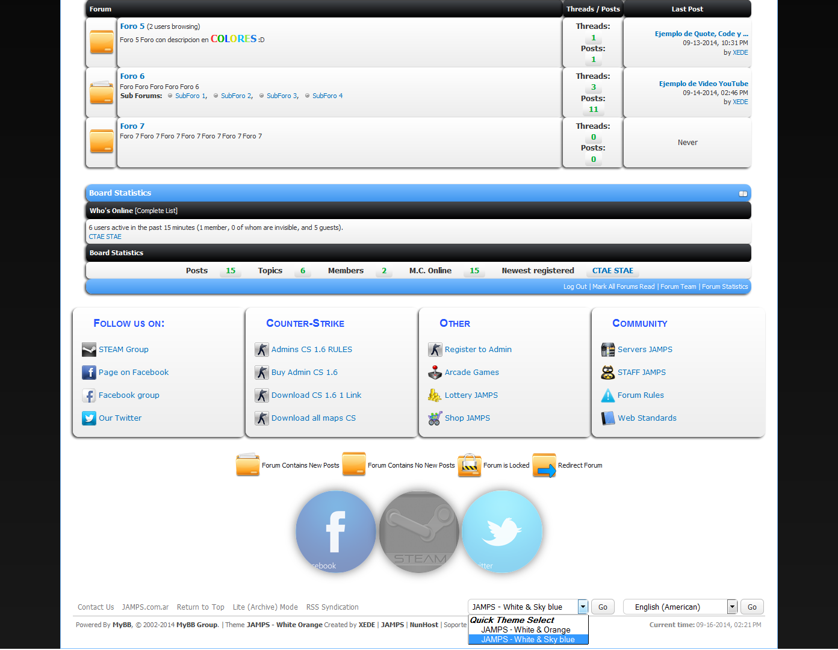Open the Arcade Games text link
Screen dimensions: 838x650
472,373
